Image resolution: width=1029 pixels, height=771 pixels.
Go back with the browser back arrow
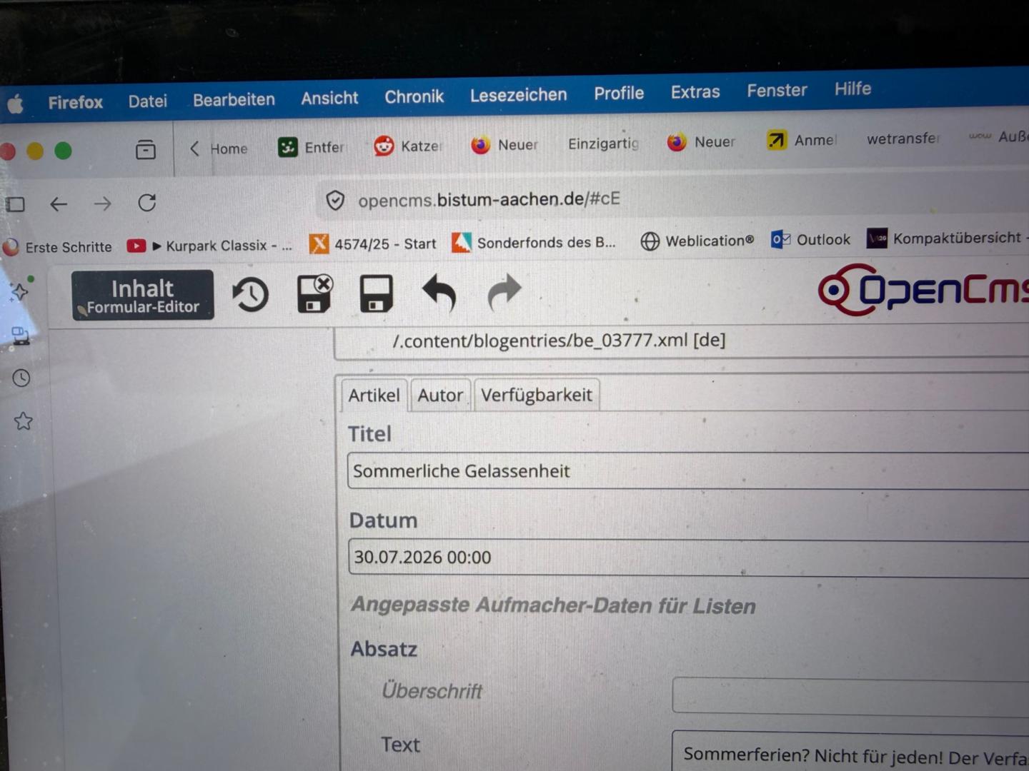[59, 204]
